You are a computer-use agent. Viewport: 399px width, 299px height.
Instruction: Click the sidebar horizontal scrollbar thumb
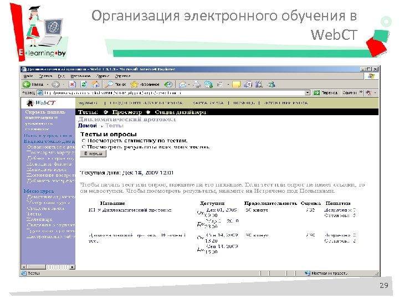(36, 267)
